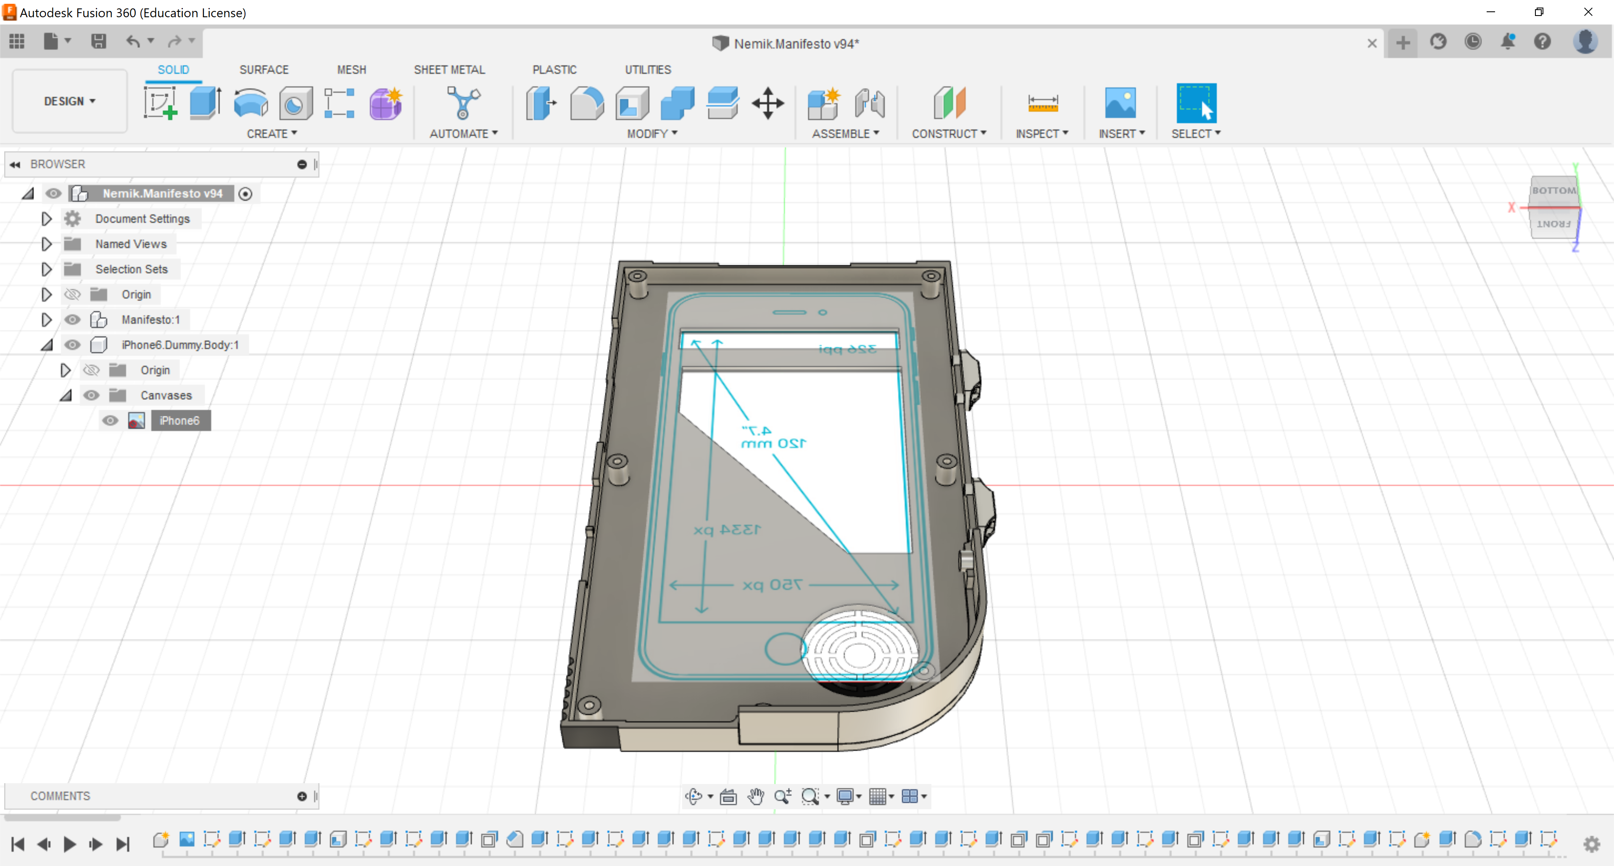Collapse the iPhone6.Dummy.Body:1 component
1614x866 pixels.
(47, 345)
